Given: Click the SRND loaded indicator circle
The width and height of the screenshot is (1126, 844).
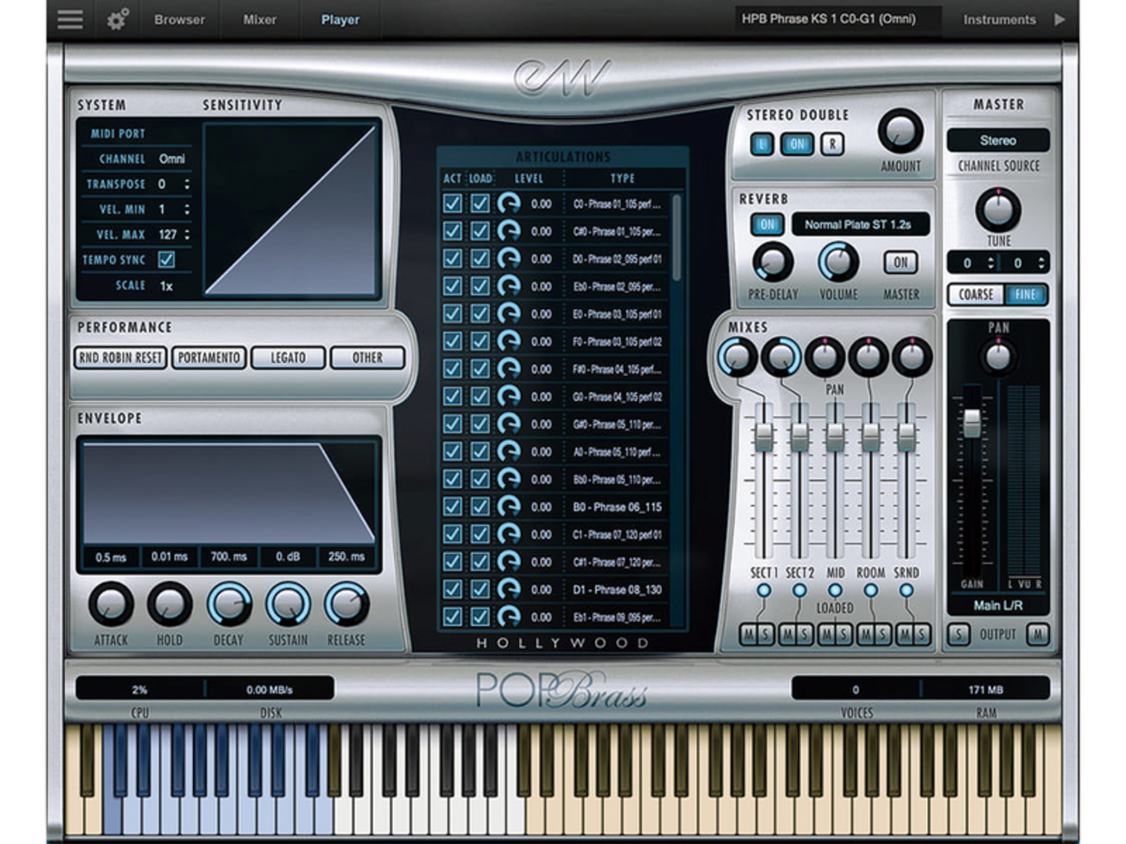Looking at the screenshot, I should 906,590.
